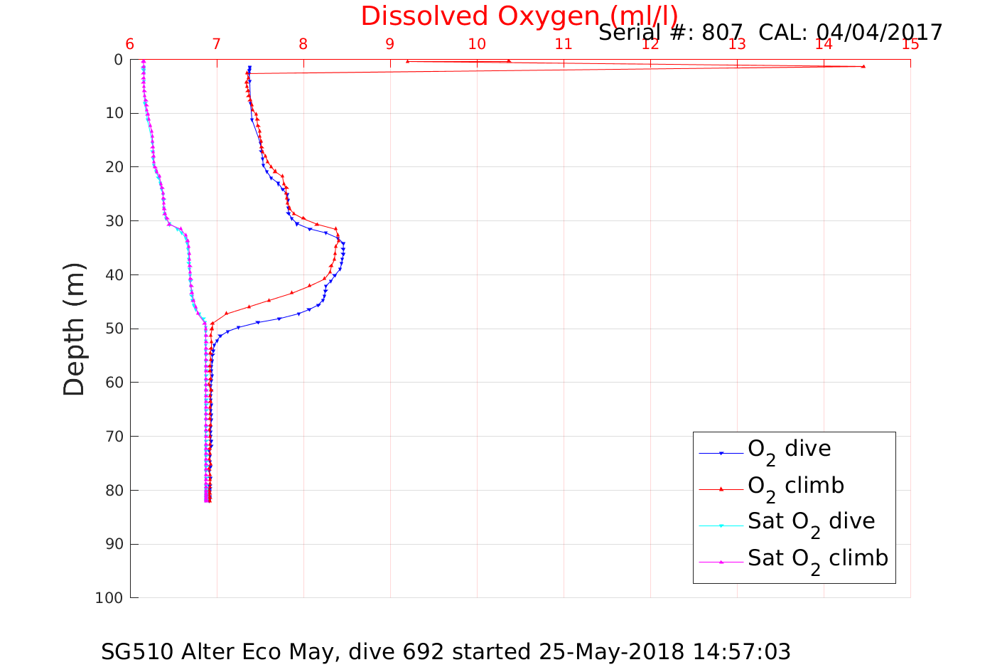Click depth tick label 40
Viewport: 1007px width, 672px height.
(114, 275)
